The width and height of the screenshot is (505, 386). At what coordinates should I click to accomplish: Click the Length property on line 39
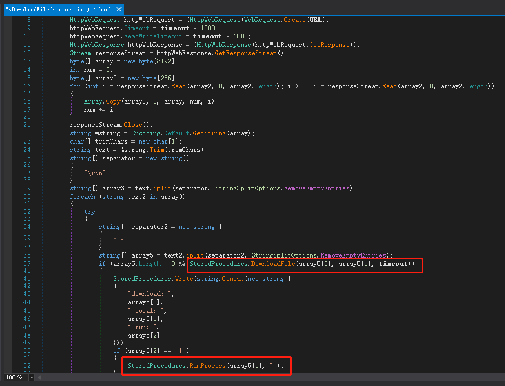(x=149, y=264)
